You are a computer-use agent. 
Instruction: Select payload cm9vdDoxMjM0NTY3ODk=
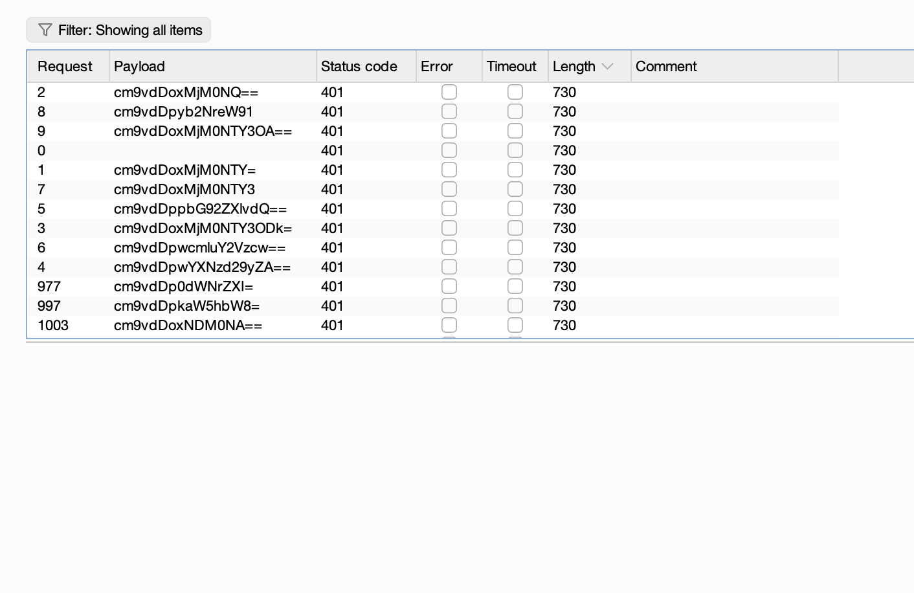[x=203, y=228]
